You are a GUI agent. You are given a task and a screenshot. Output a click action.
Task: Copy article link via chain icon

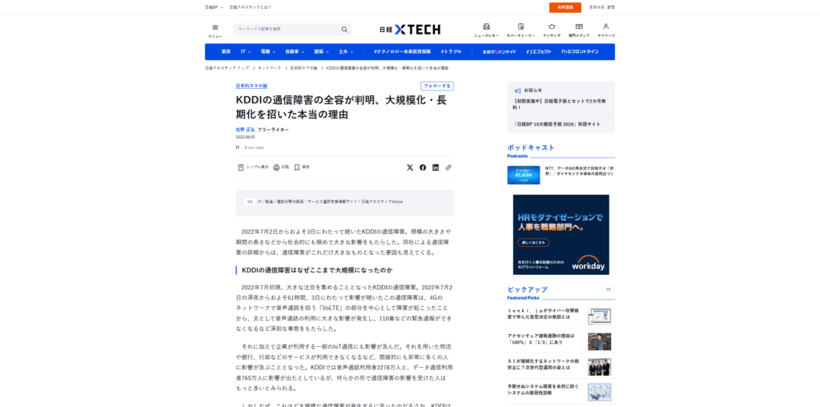tap(448, 167)
